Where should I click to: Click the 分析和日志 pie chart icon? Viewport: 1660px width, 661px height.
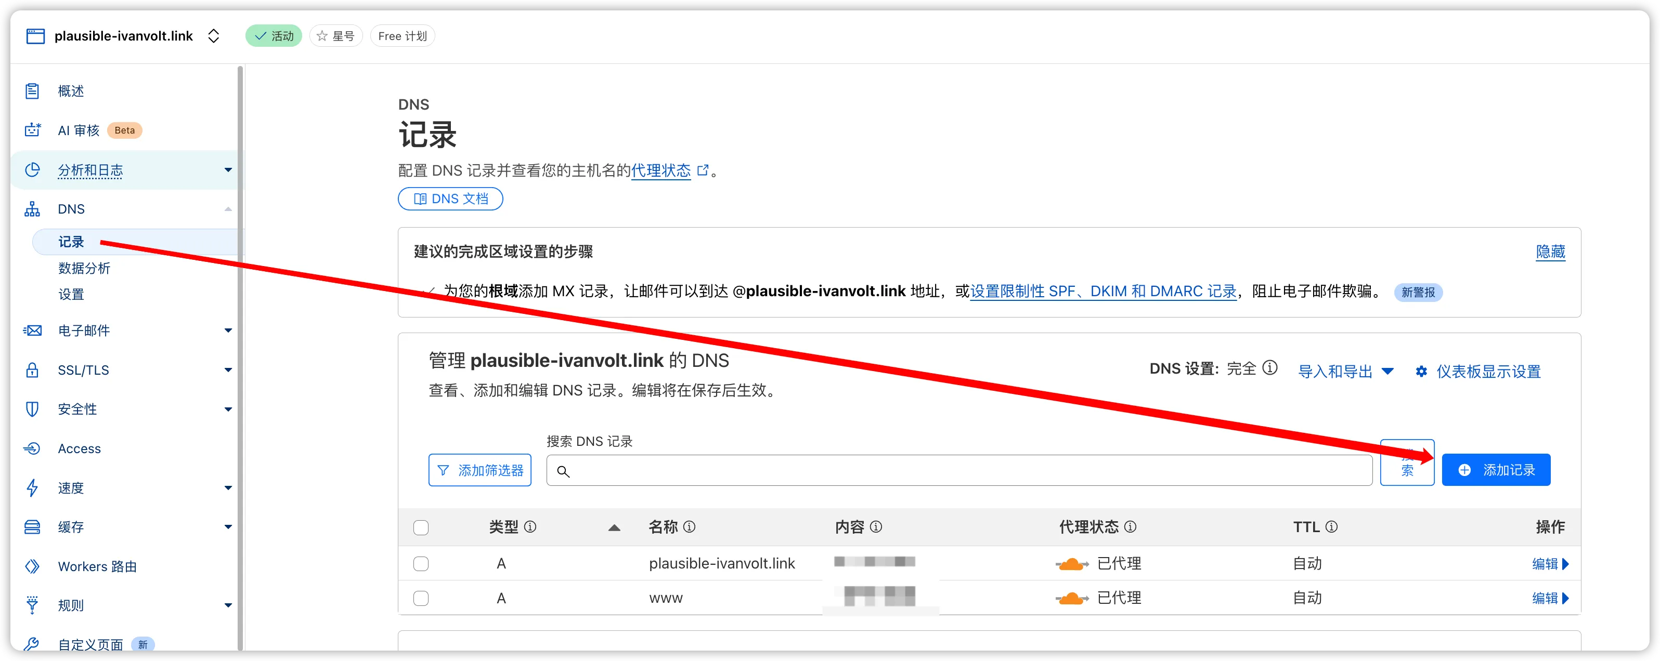pyautogui.click(x=32, y=170)
